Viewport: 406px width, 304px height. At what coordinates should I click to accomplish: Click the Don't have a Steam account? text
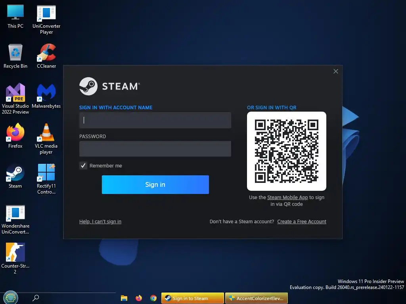242,222
